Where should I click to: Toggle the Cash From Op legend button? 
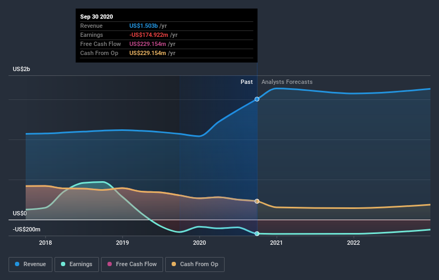click(195, 265)
